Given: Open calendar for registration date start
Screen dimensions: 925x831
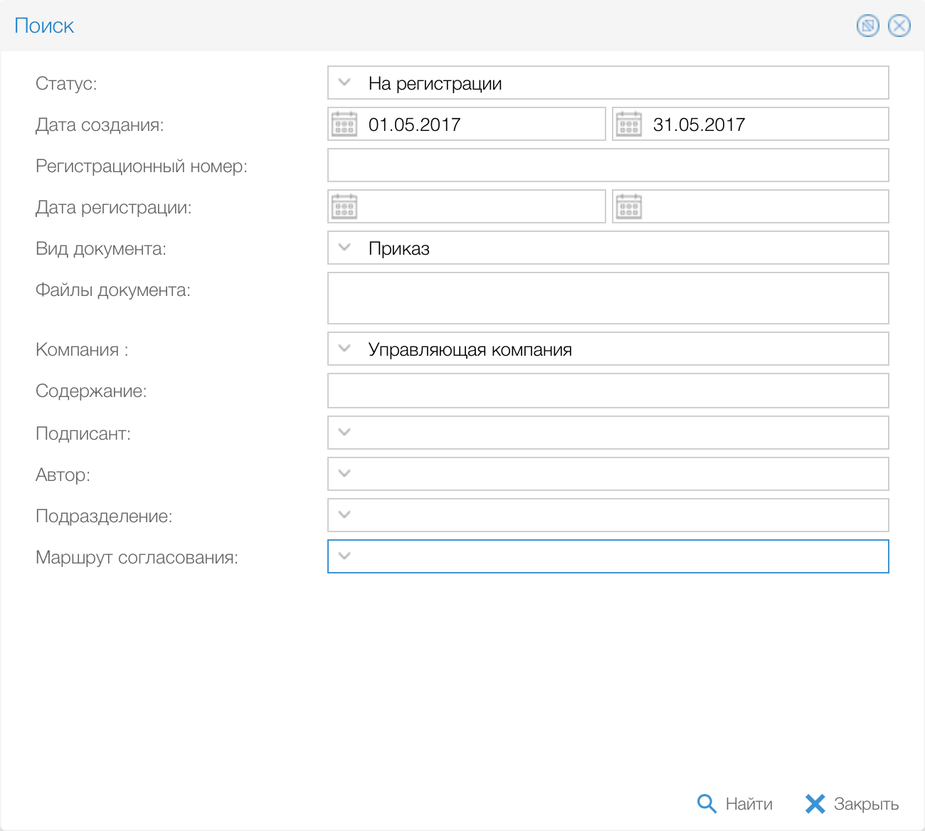Looking at the screenshot, I should click(344, 207).
